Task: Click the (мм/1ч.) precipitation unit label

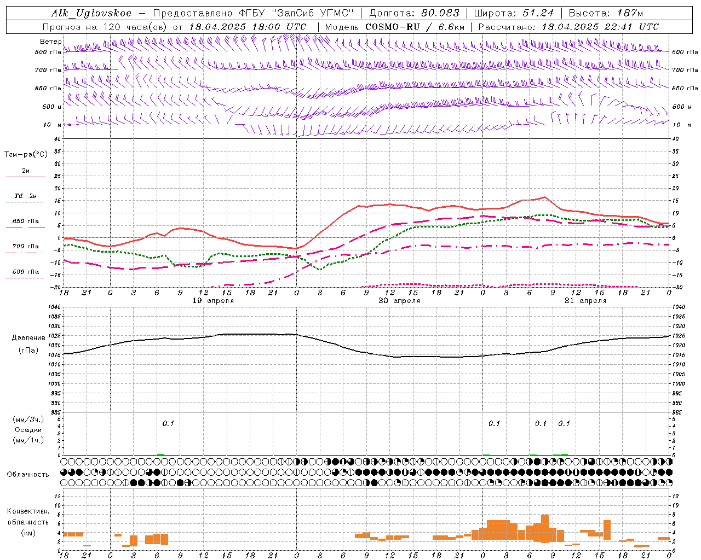Action: click(28, 440)
